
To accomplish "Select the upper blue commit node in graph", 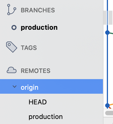I will coord(107,33).
